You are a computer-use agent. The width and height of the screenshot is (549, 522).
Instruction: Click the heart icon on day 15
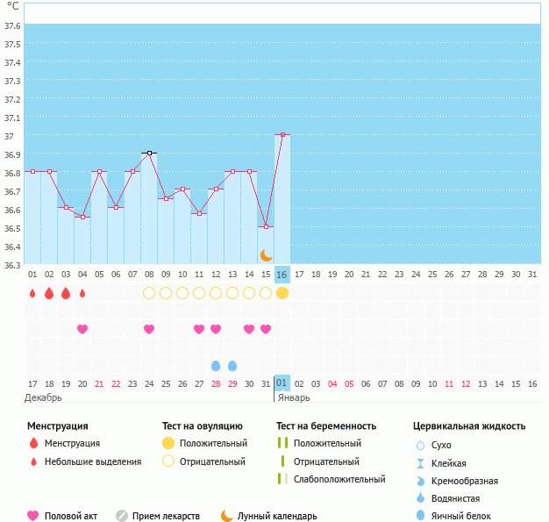(x=266, y=329)
